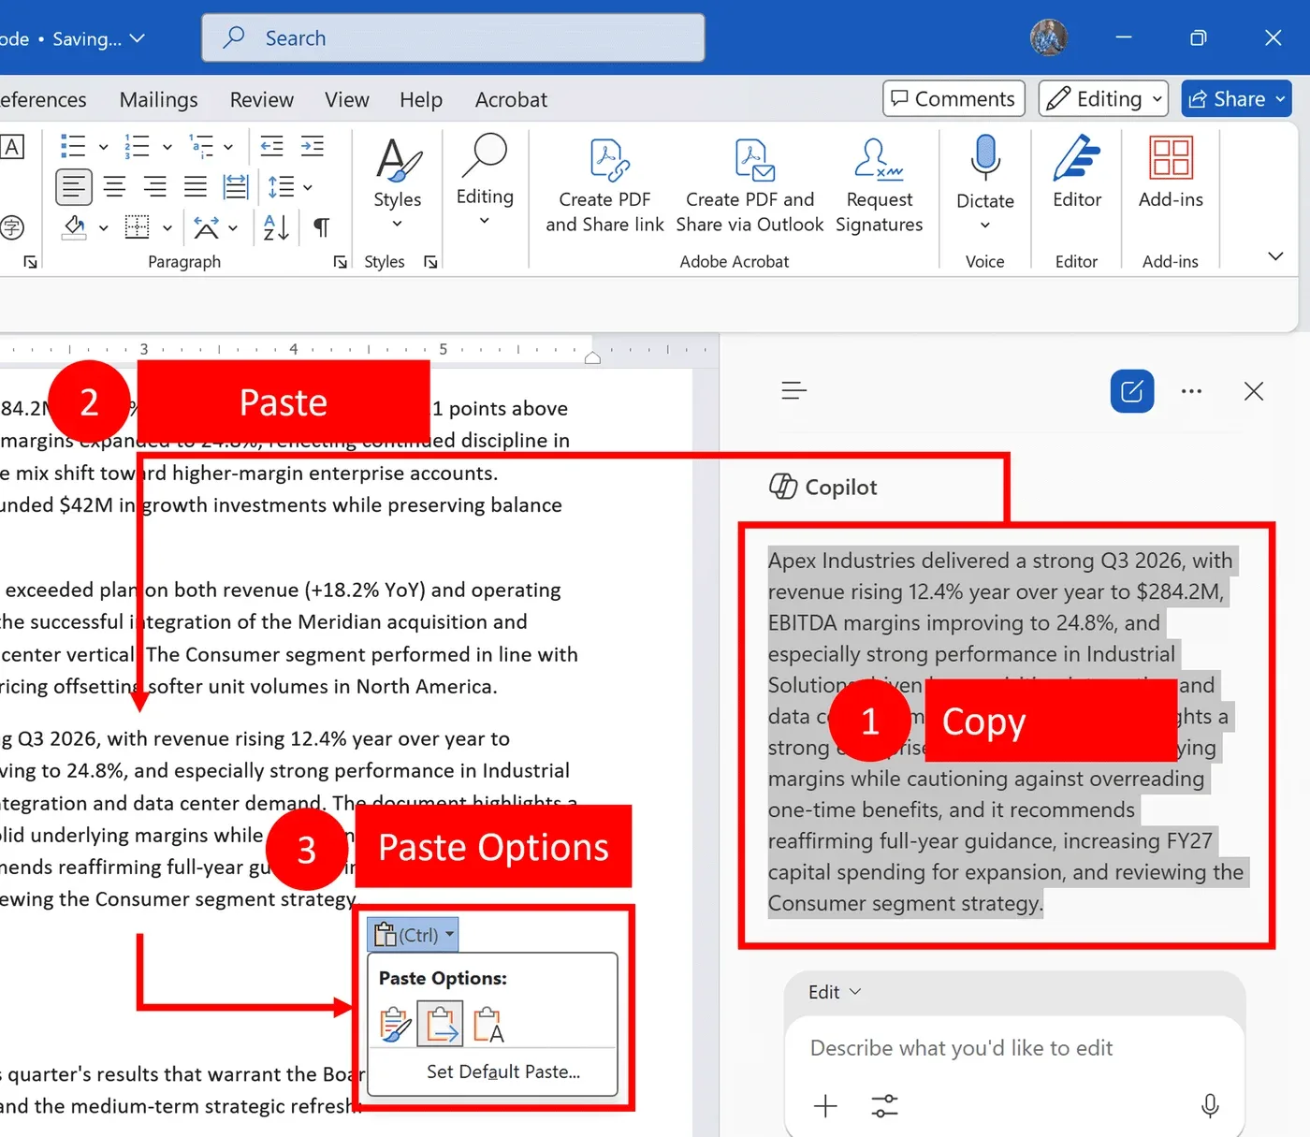Toggle show paragraph marks
This screenshot has height=1137, width=1310.
point(321,226)
